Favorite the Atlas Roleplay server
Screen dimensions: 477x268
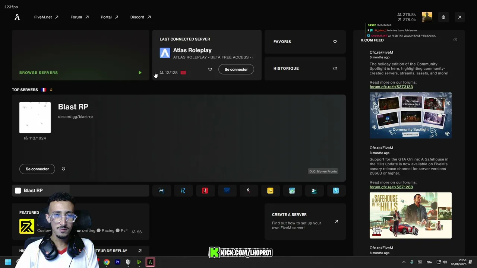210,69
